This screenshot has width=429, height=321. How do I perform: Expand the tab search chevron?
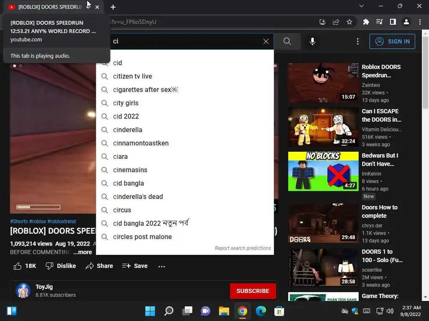(x=362, y=6)
